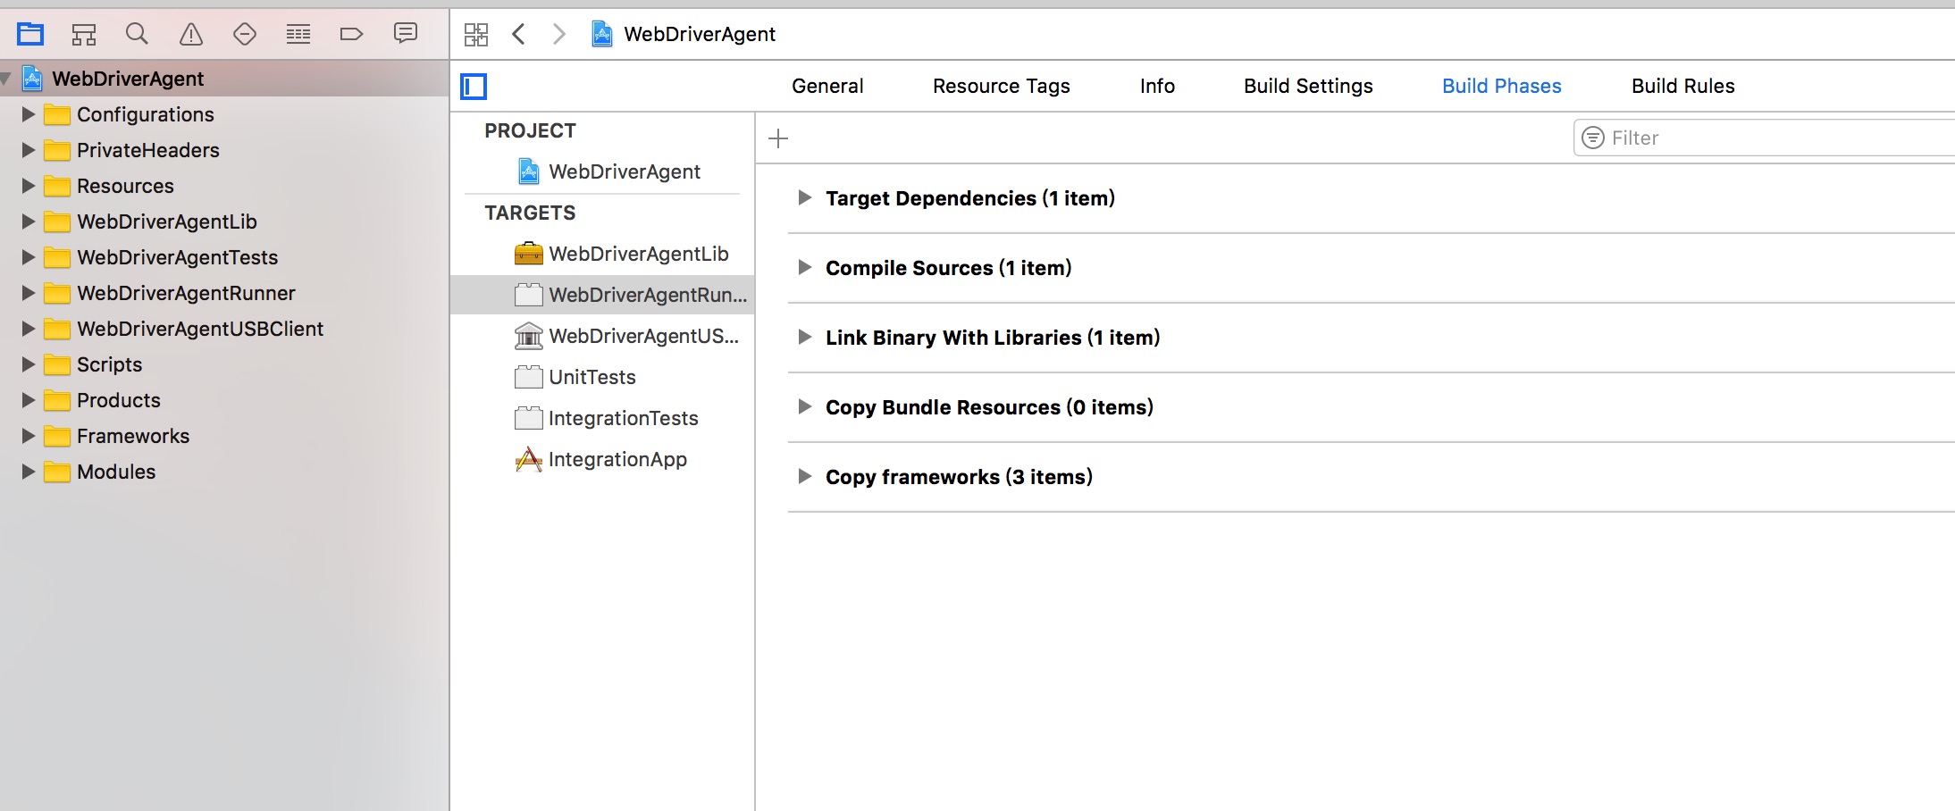Click the UnitTests target bundle icon

tap(528, 377)
